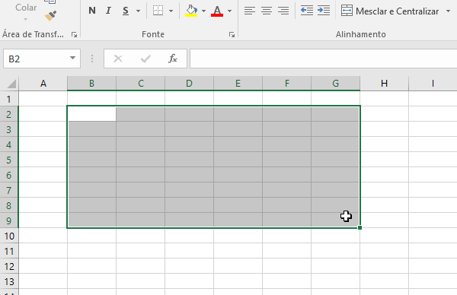Viewport: 457px width, 295px height.
Task: Toggle bold (N) formatting
Action: click(x=92, y=11)
